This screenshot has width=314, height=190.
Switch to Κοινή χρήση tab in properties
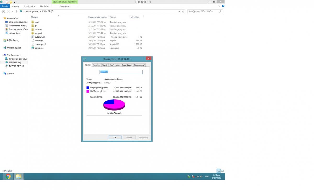tap(115, 65)
